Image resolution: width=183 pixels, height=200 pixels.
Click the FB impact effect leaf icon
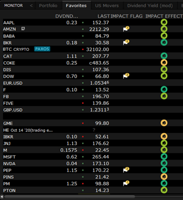[164, 96]
